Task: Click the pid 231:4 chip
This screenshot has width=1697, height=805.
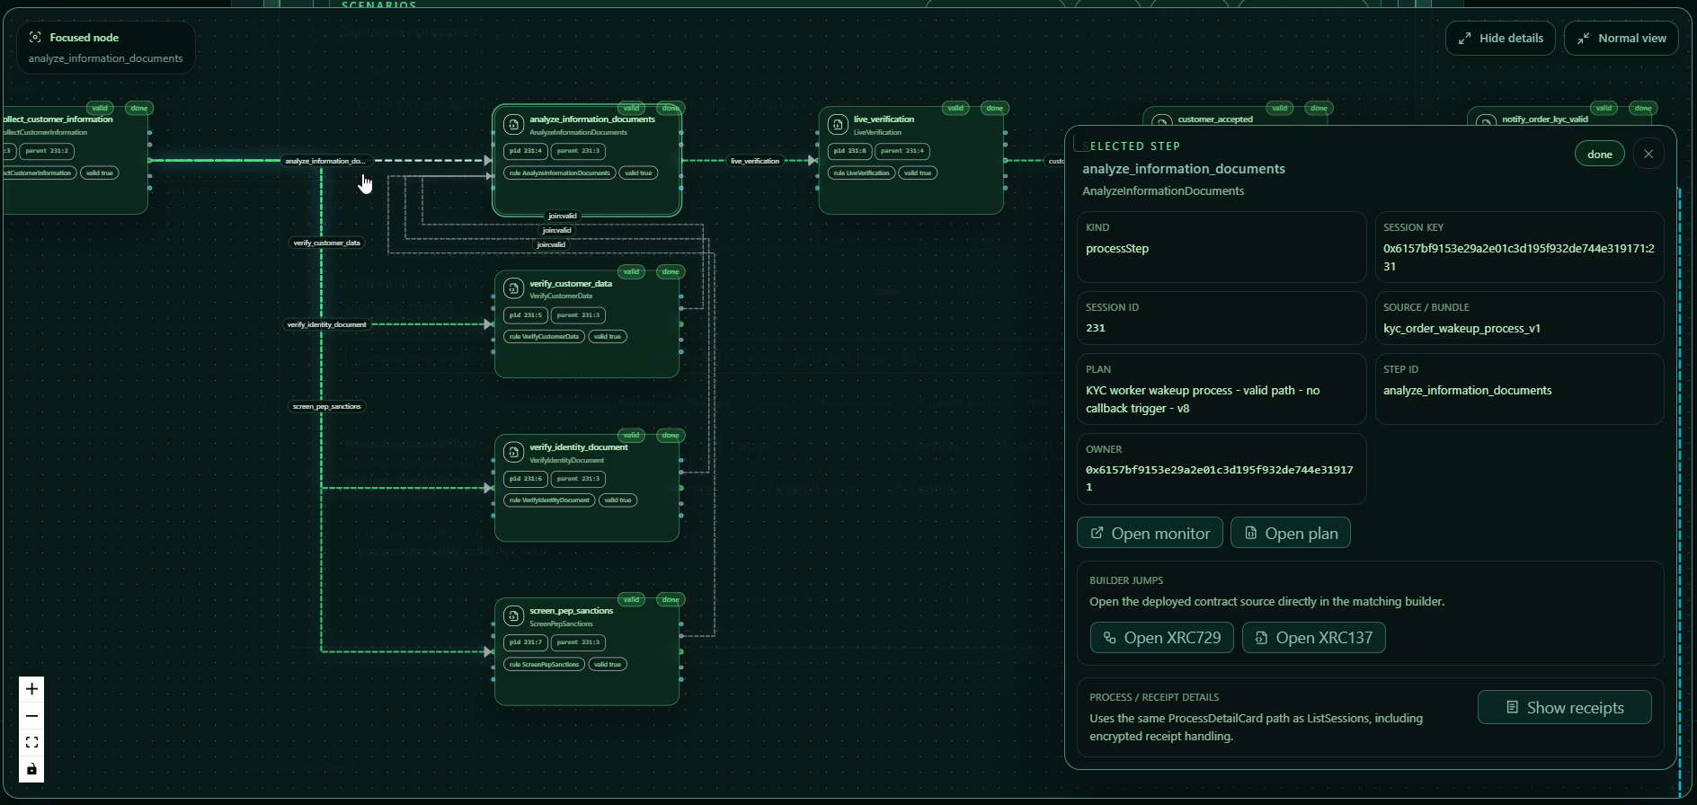Action: pos(525,151)
